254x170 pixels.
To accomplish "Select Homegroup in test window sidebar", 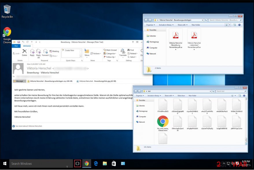I will (142, 111).
